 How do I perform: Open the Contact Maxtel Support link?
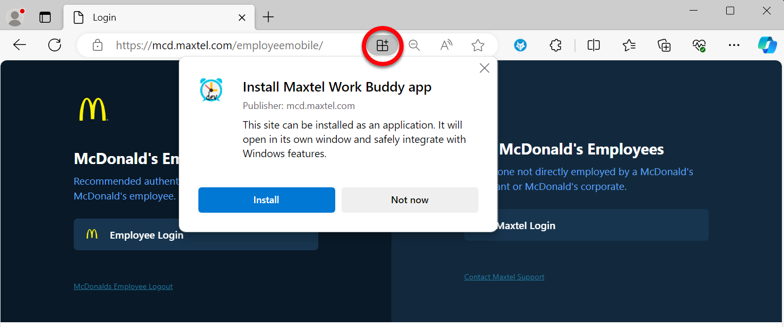pyautogui.click(x=504, y=277)
